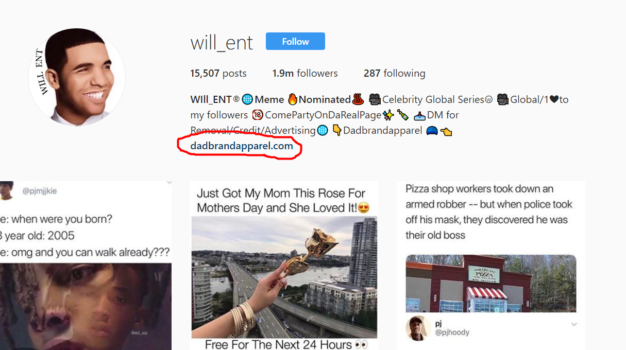Click the 15,507 posts count
The width and height of the screenshot is (626, 350).
[218, 73]
